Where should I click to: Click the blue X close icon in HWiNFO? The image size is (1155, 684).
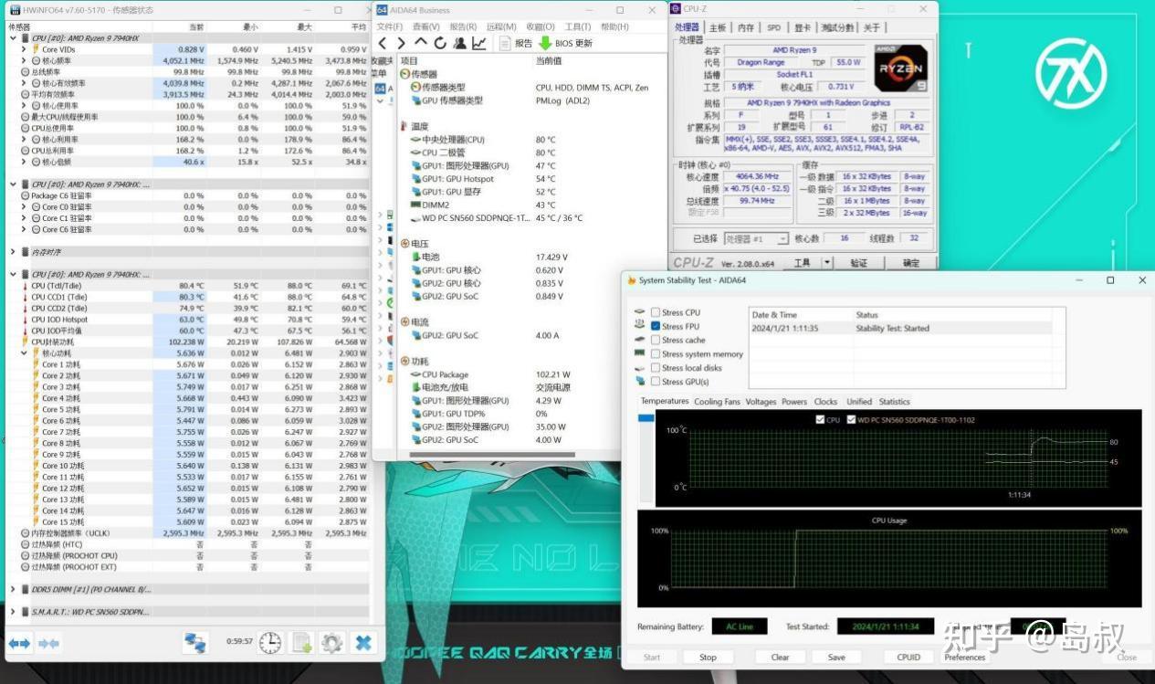(362, 643)
